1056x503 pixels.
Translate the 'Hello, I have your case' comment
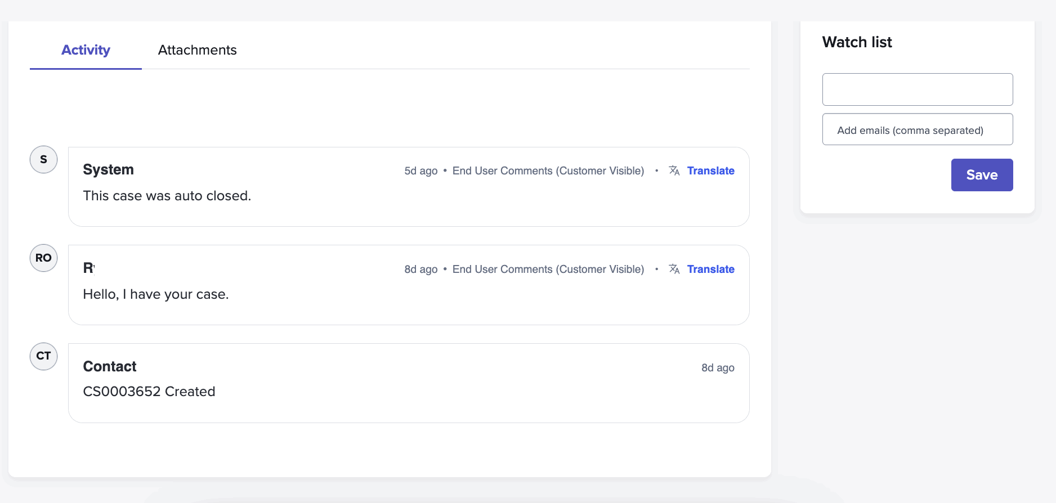(x=710, y=269)
